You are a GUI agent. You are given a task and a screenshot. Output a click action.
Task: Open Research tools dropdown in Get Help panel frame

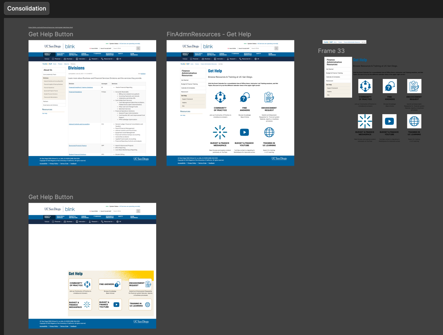[x=94, y=222]
